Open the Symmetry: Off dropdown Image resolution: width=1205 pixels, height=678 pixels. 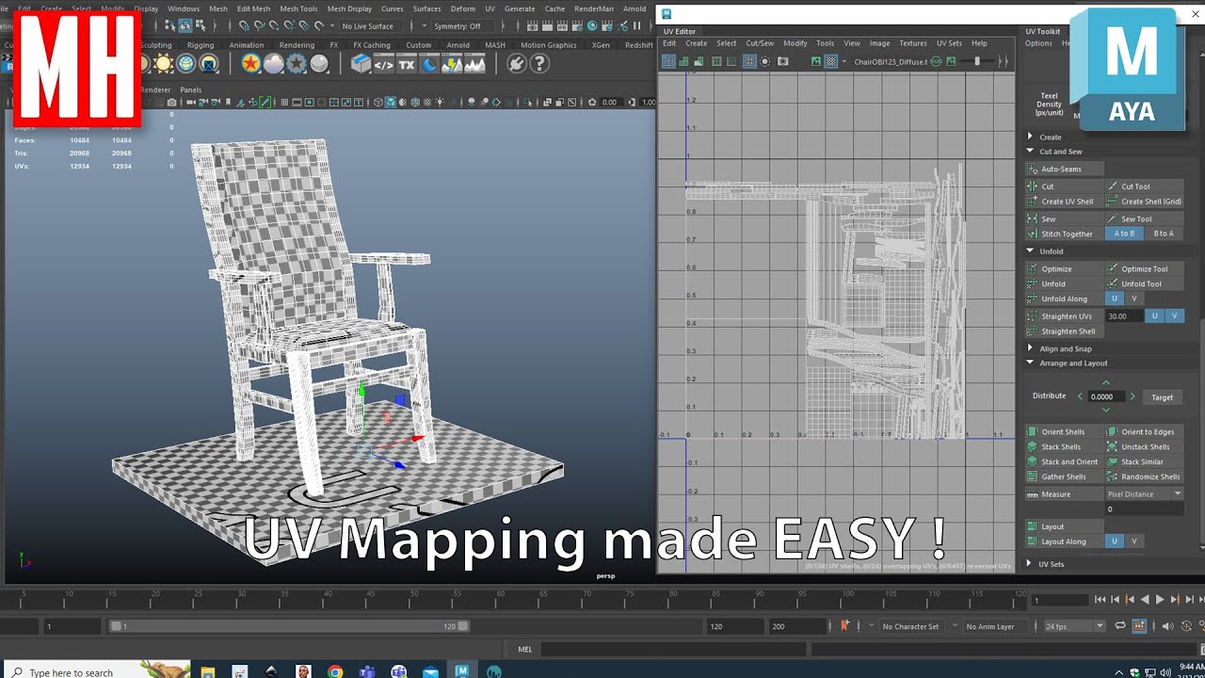click(461, 26)
